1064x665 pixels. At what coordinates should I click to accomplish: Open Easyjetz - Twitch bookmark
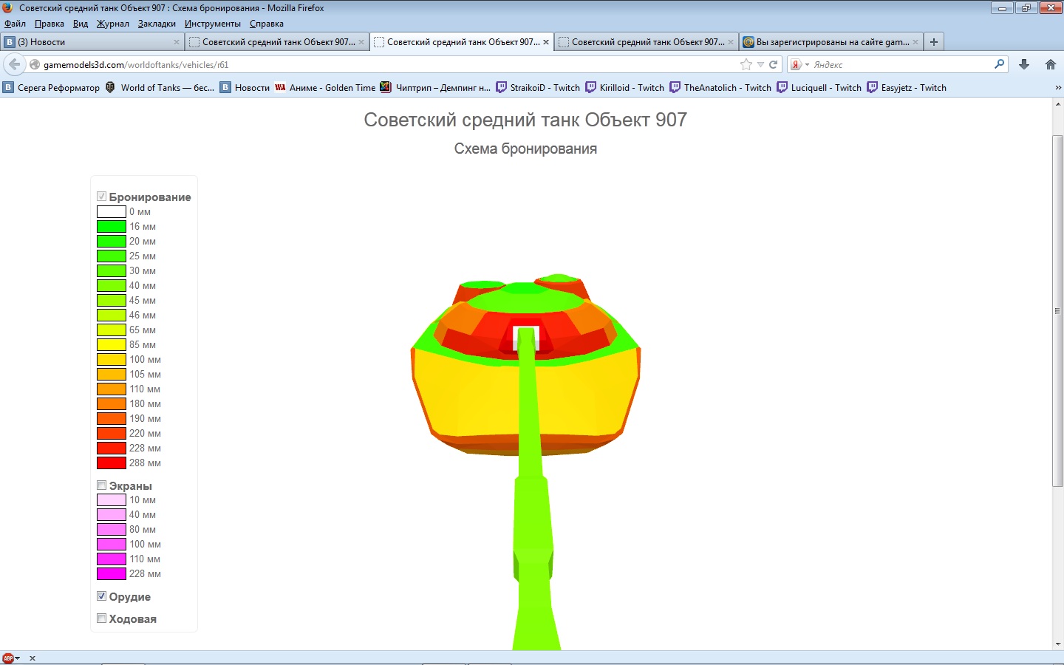click(x=907, y=87)
